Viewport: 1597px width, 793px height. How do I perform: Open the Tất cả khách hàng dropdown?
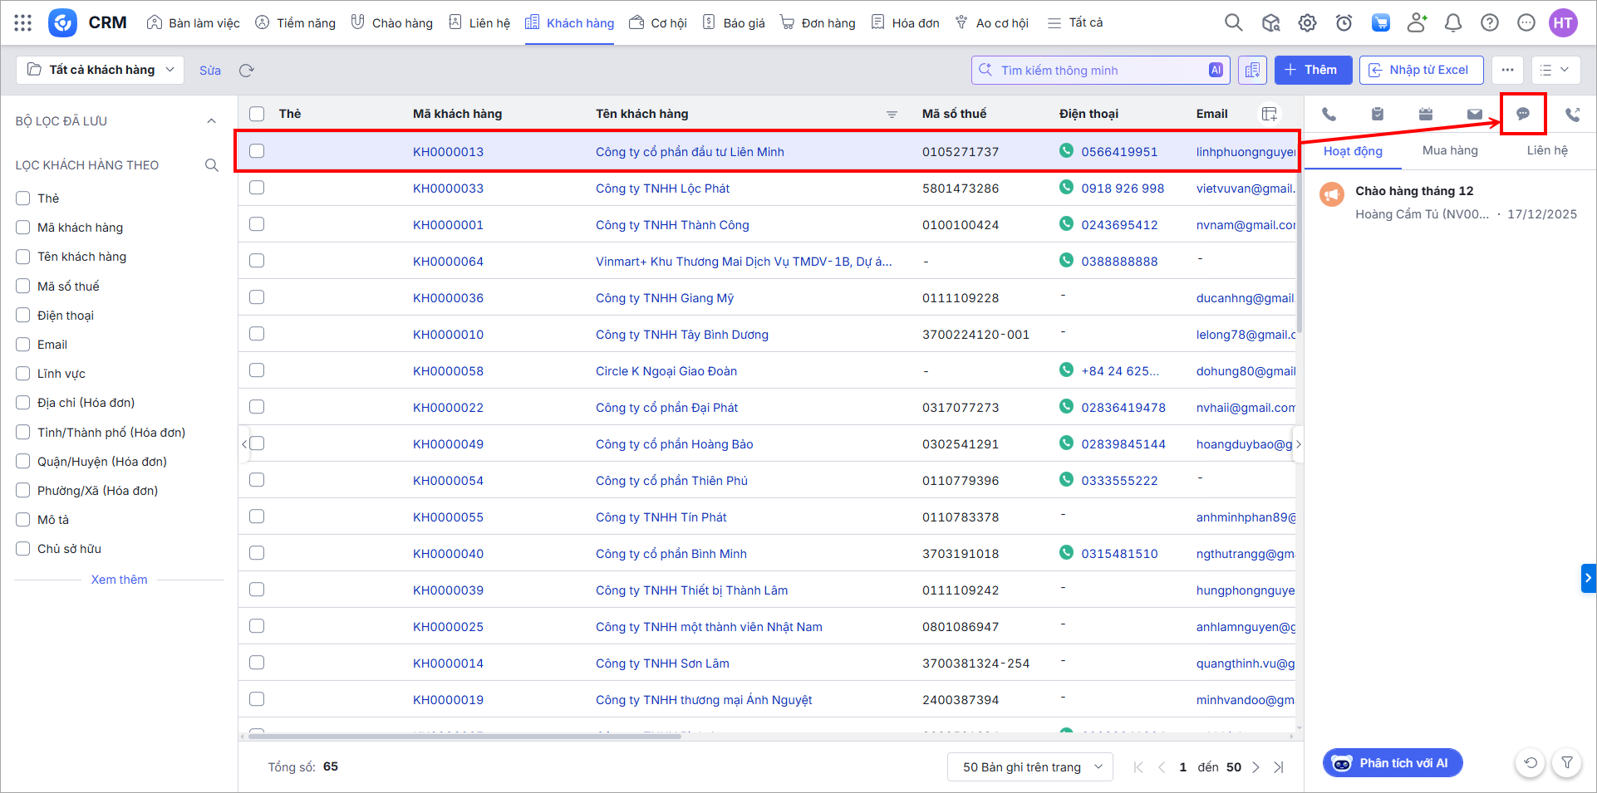pyautogui.click(x=100, y=70)
